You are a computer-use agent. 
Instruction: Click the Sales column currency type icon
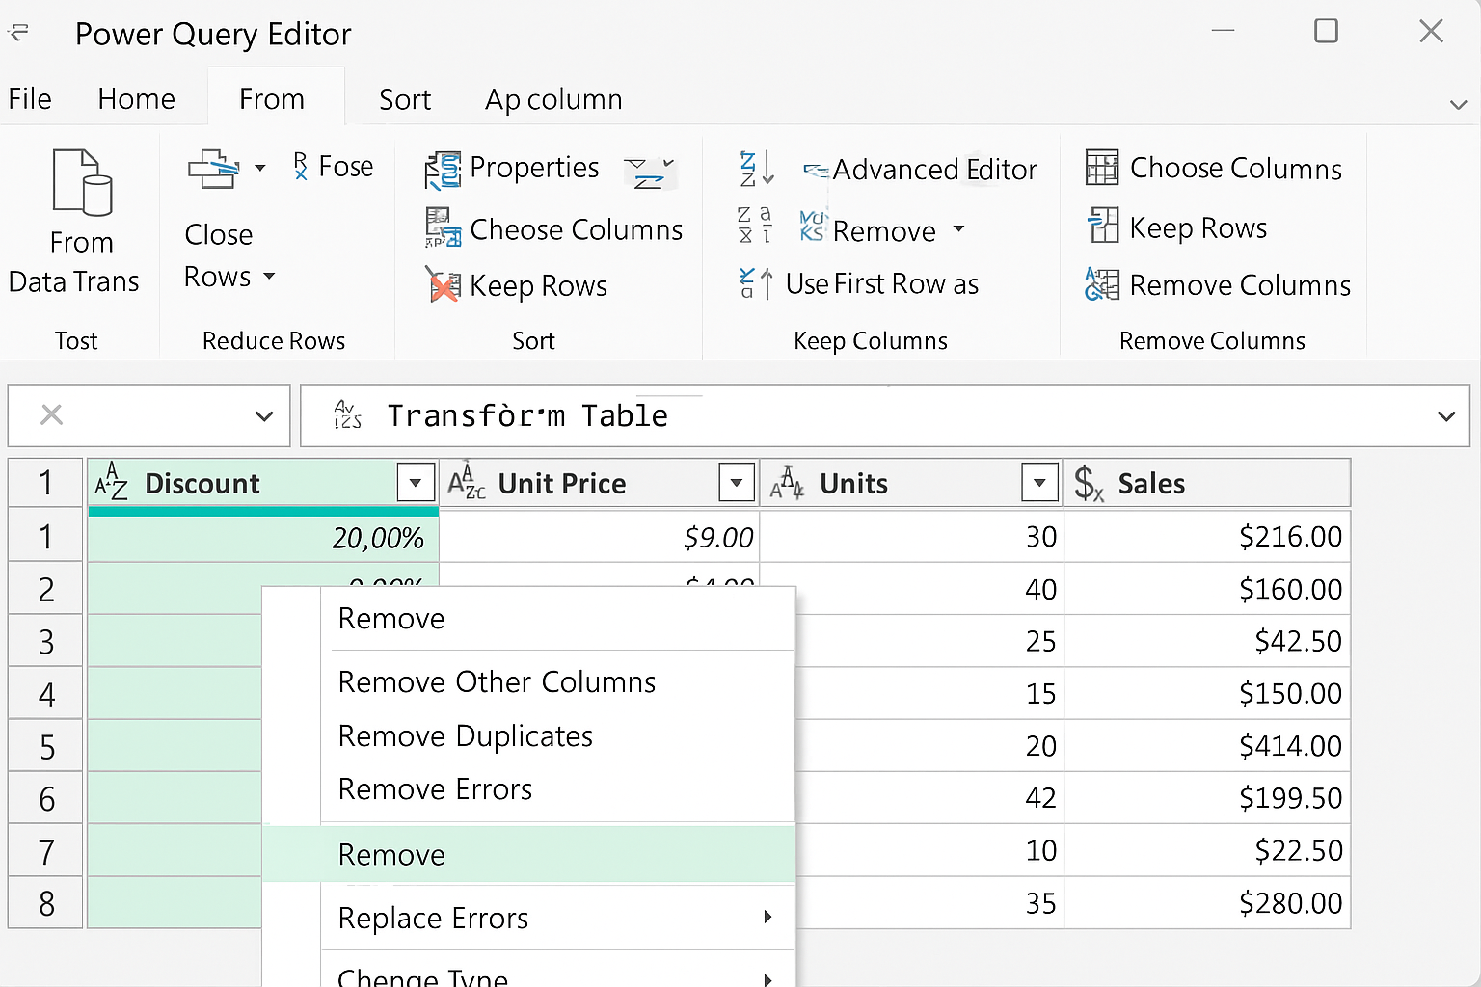(x=1089, y=483)
